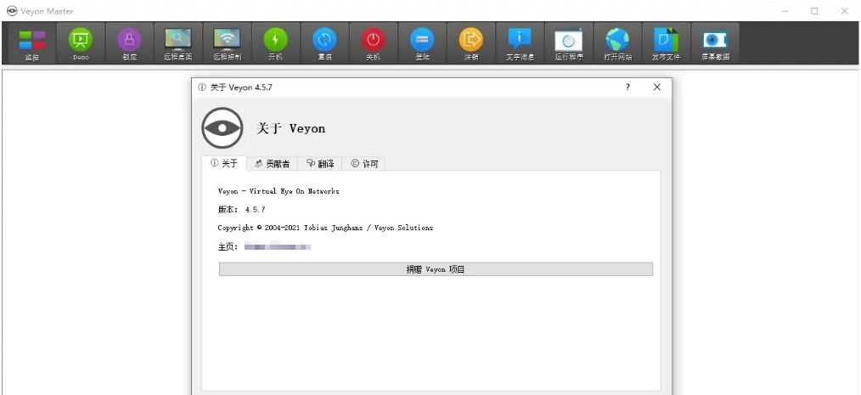
Task: Close the 关于 Veyon 4.5.7 dialog
Action: 656,87
